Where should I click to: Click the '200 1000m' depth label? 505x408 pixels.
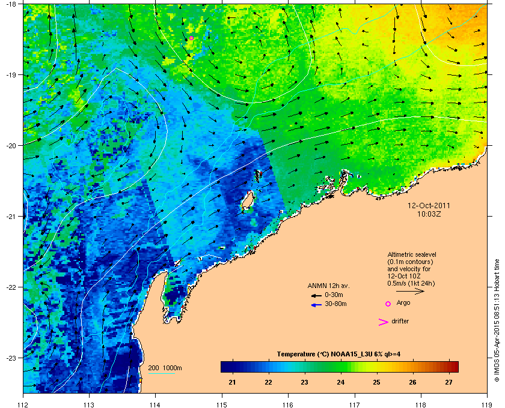tap(165, 368)
